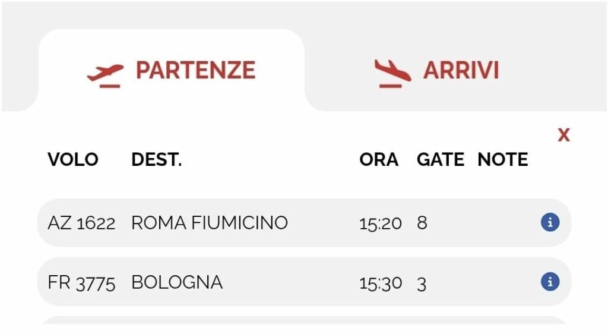Click the DEST. column header
This screenshot has width=608, height=334.
pos(156,159)
